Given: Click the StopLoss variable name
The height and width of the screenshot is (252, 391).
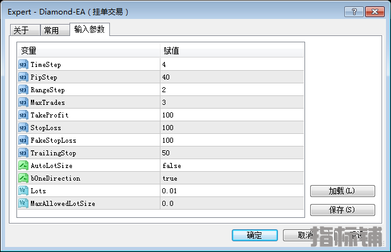Looking at the screenshot, I should click(45, 128).
